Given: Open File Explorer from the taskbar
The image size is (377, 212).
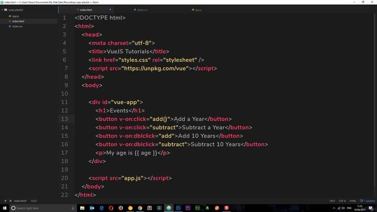Looking at the screenshot, I should [82, 208].
